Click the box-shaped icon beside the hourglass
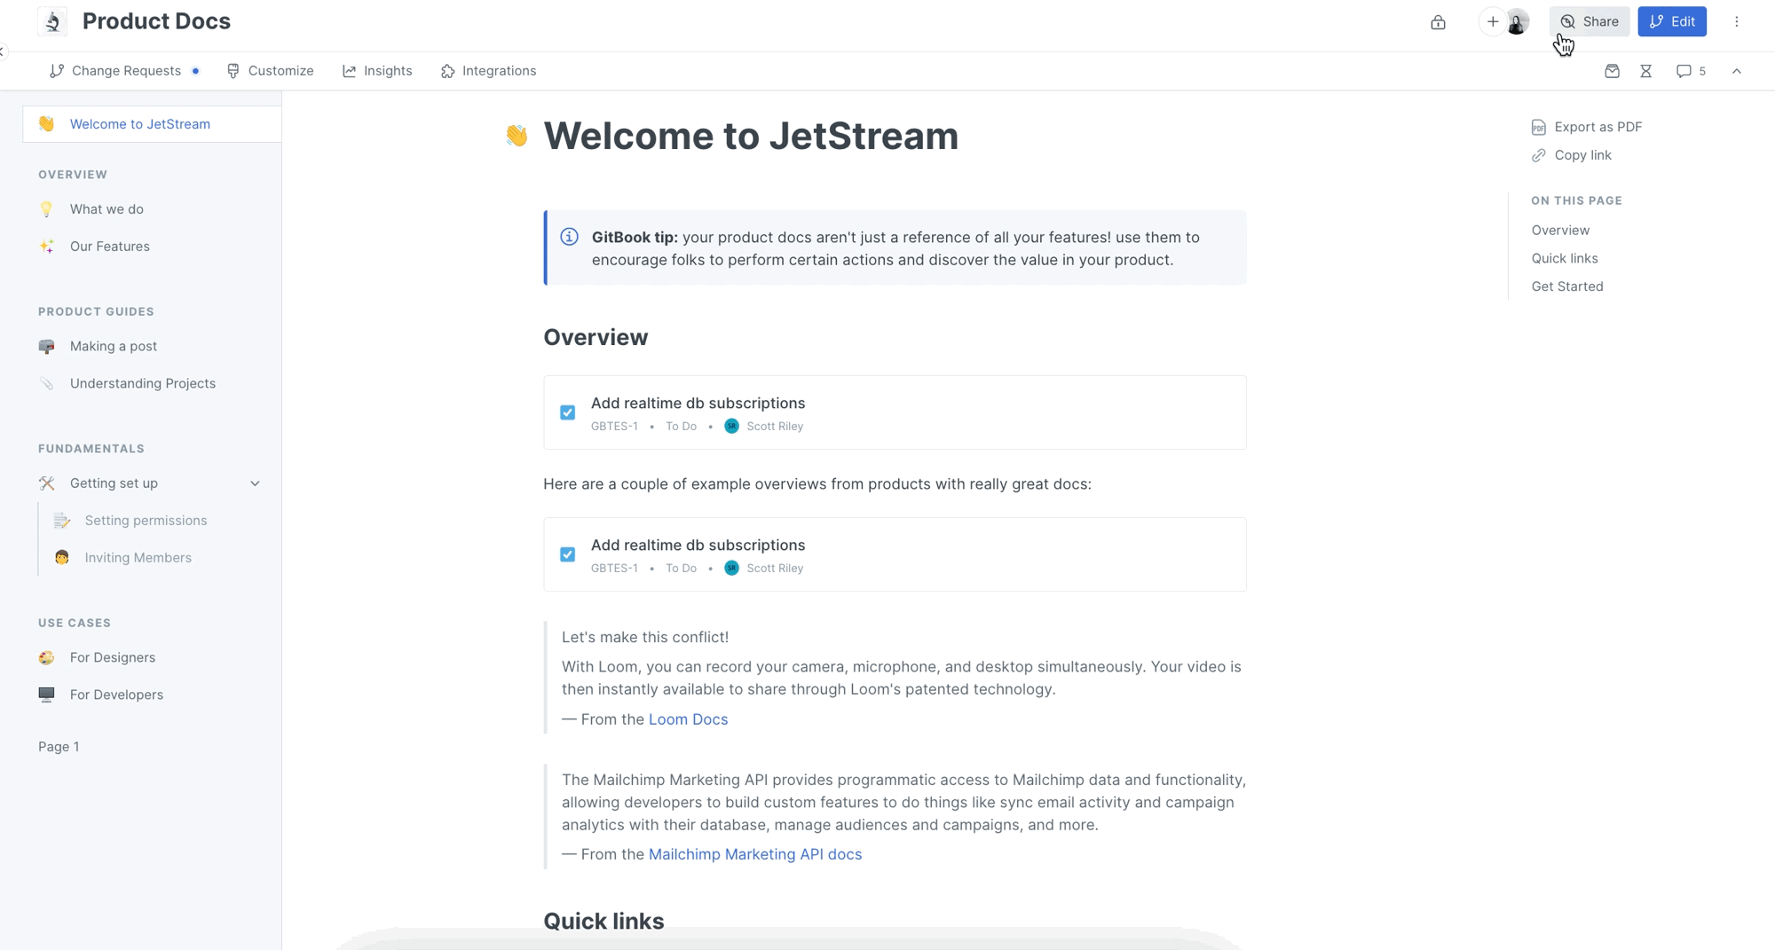The image size is (1775, 950). 1612,71
